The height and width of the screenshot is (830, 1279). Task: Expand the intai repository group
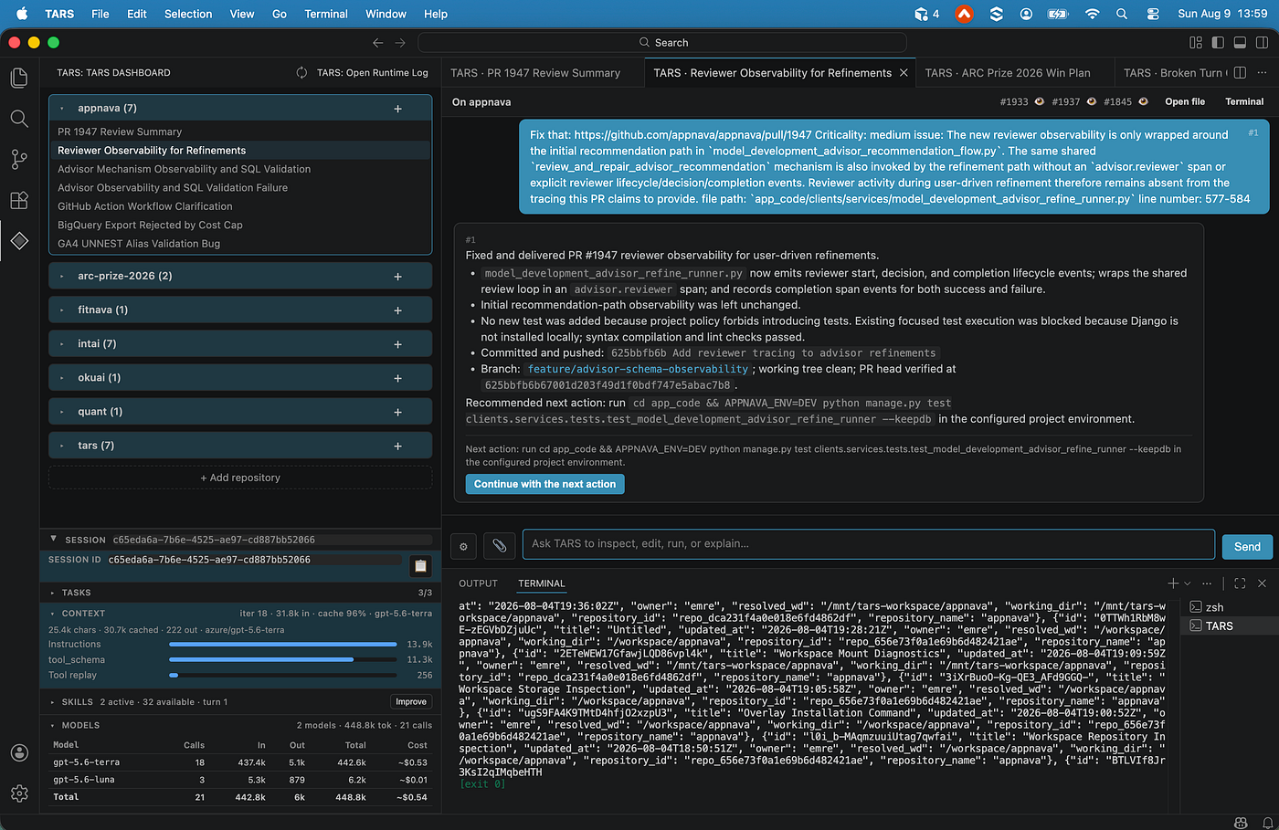pyautogui.click(x=62, y=344)
